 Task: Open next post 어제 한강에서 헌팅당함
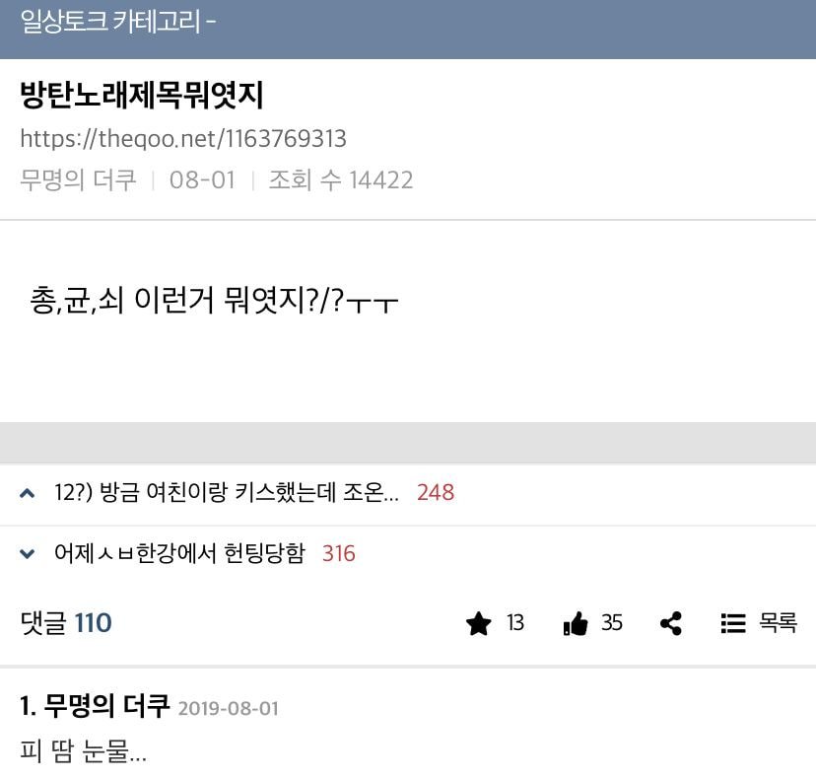(179, 553)
